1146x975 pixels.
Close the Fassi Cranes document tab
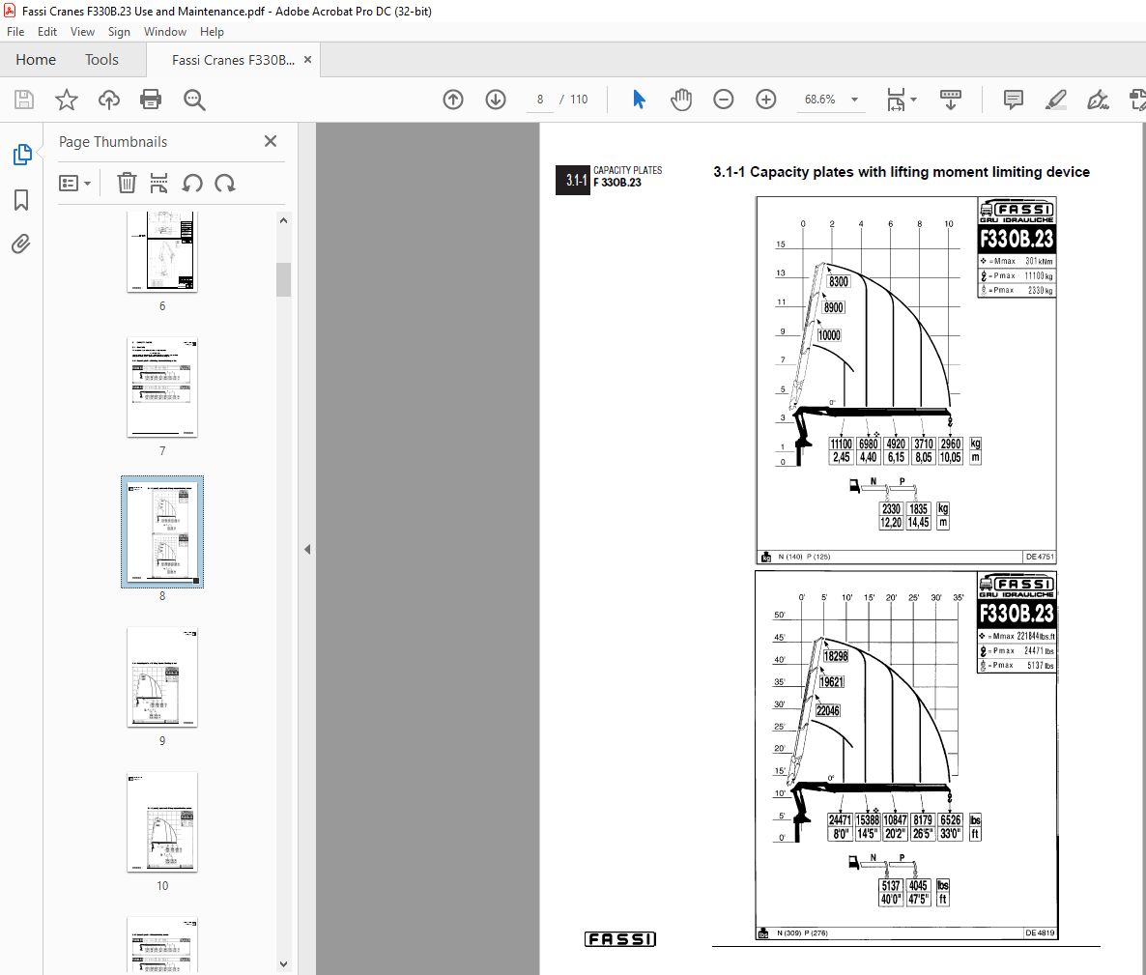click(307, 59)
